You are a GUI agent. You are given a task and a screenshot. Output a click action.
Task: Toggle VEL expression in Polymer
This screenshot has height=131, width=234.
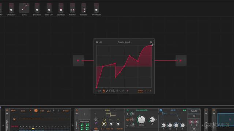82,125
